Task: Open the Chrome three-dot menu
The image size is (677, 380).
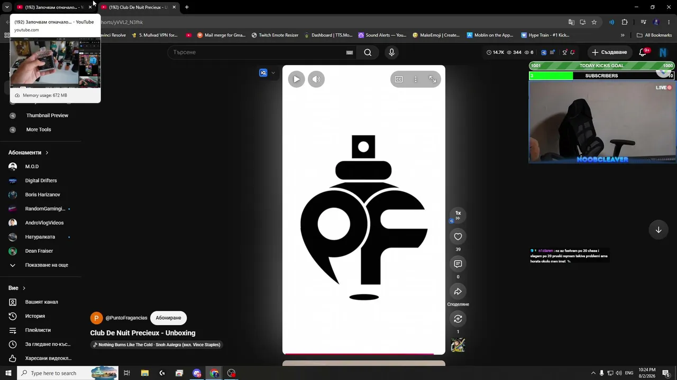Action: click(669, 22)
